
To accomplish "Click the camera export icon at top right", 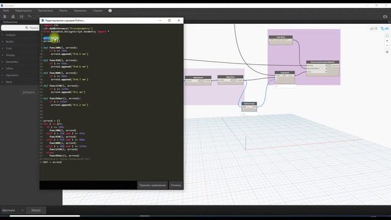I will coord(385,16).
